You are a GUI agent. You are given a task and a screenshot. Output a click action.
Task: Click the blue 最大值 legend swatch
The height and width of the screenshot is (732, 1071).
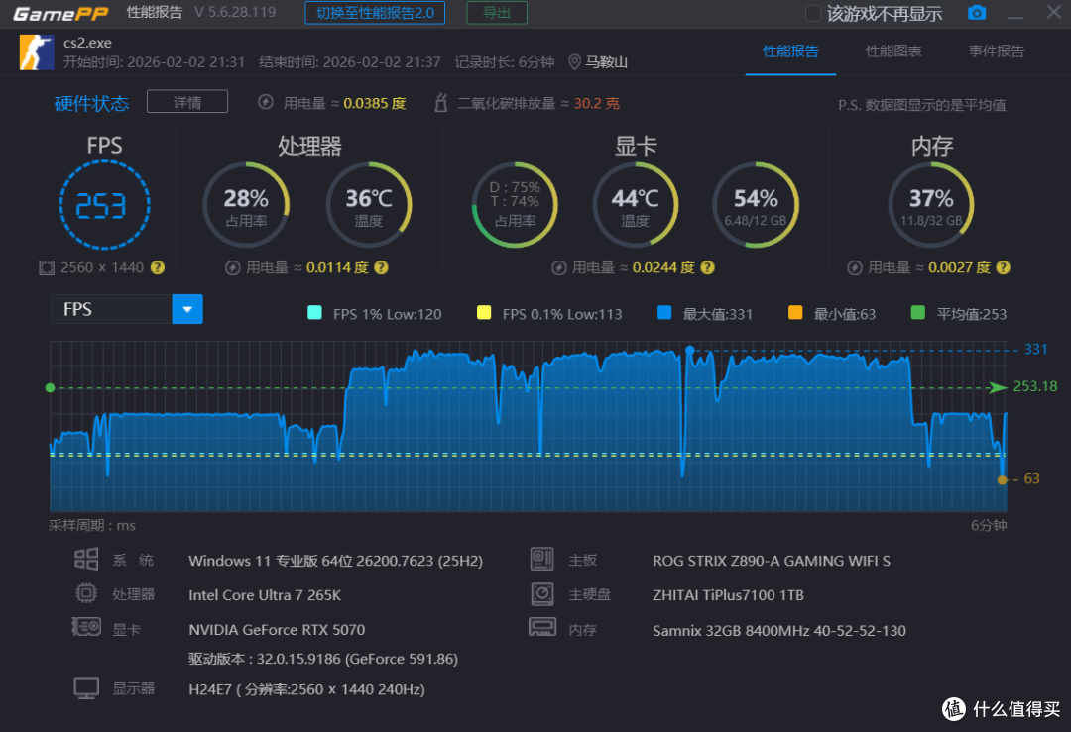pyautogui.click(x=663, y=312)
